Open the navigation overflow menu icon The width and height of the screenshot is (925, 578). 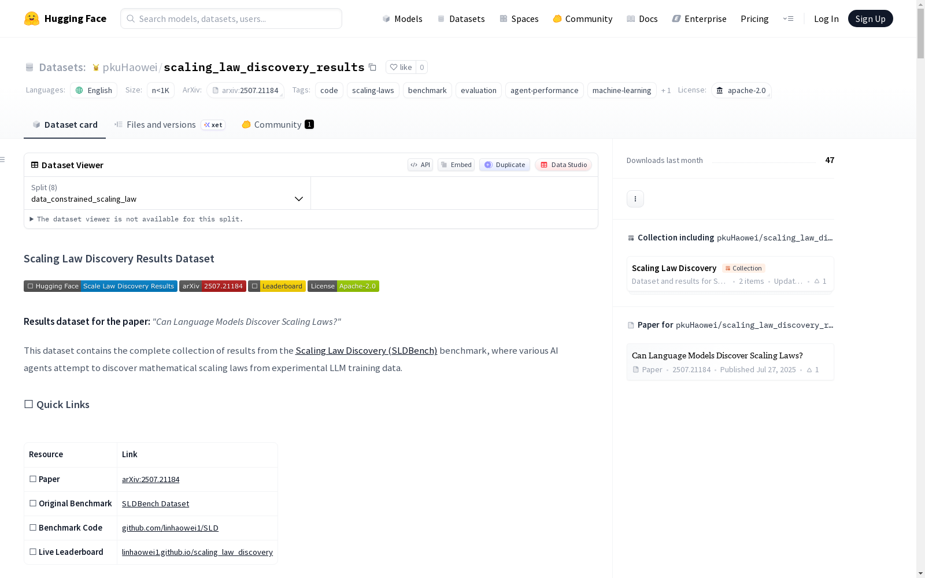tap(788, 18)
